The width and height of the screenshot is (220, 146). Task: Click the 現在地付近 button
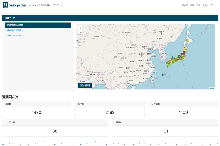(85, 85)
